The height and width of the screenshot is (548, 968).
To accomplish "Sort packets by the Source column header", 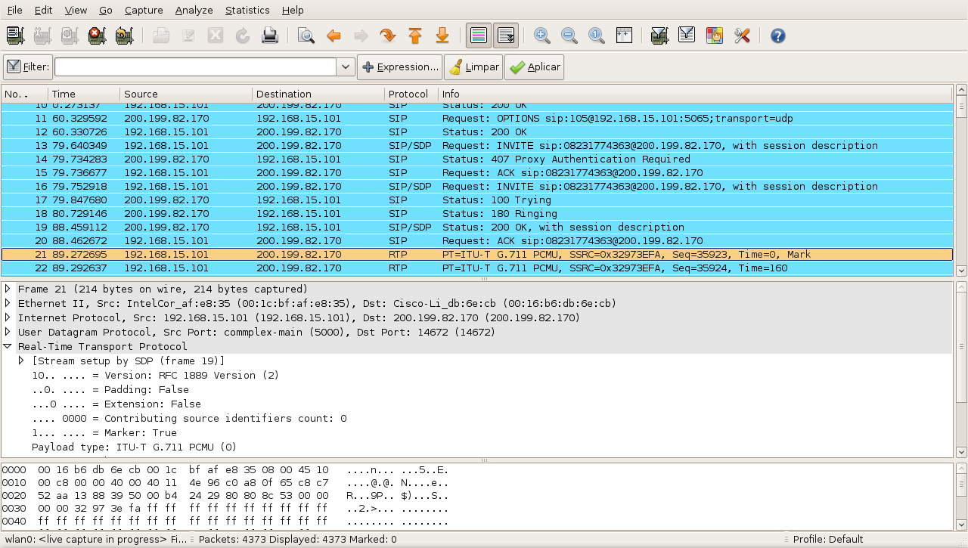I will tap(186, 94).
